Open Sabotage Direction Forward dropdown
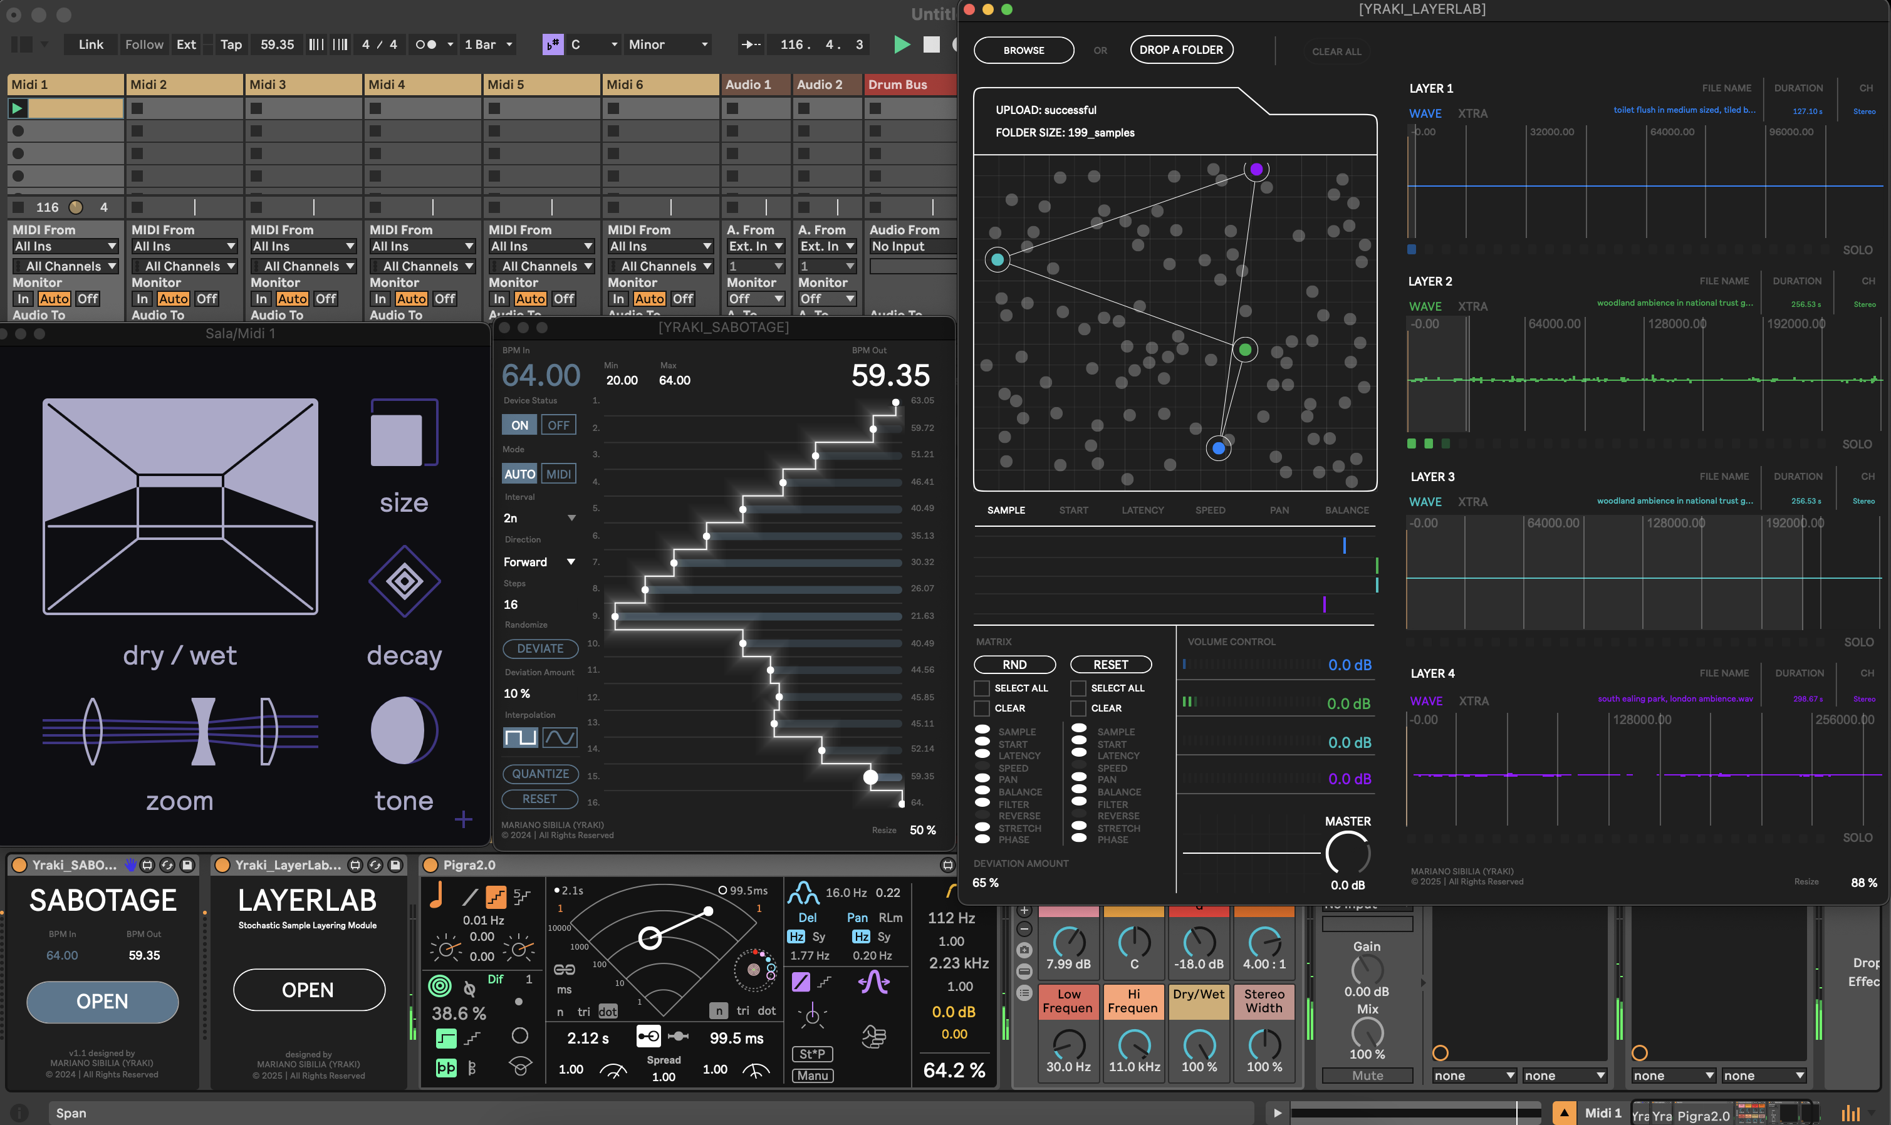 click(x=539, y=562)
